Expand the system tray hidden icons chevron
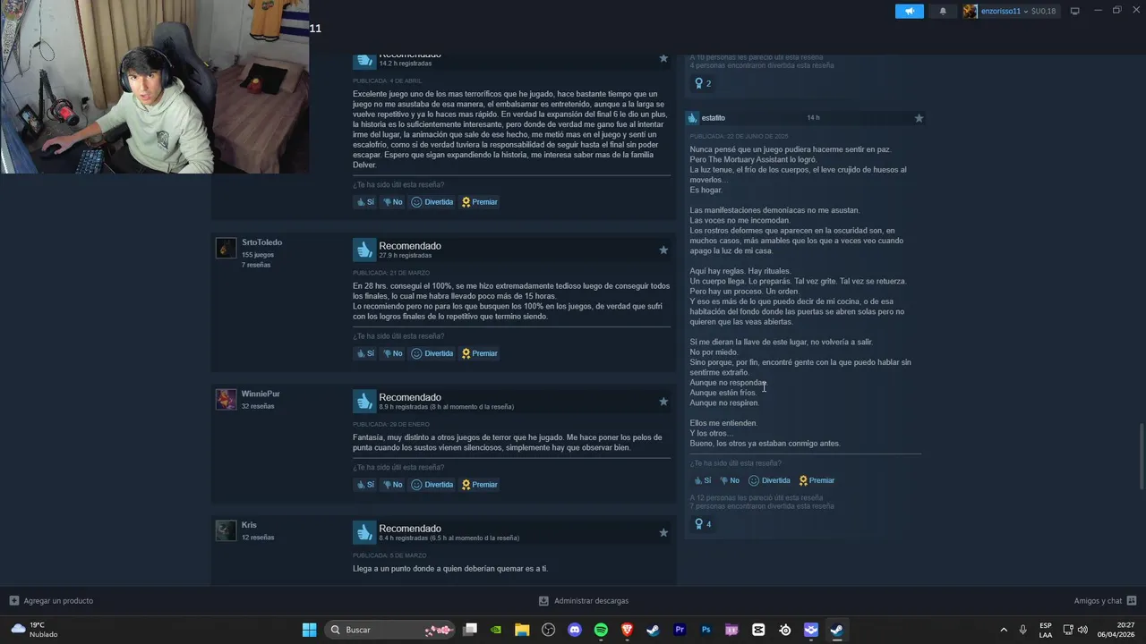Image resolution: width=1146 pixels, height=644 pixels. tap(1003, 630)
